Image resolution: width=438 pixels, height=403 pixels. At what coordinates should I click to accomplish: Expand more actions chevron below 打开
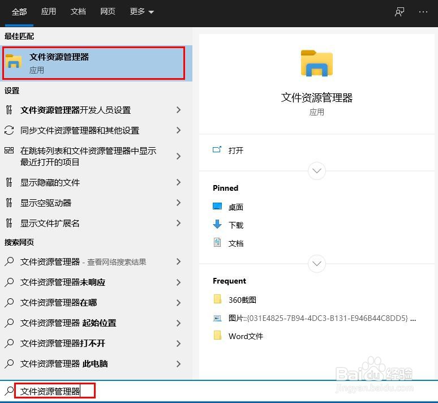[x=317, y=171]
